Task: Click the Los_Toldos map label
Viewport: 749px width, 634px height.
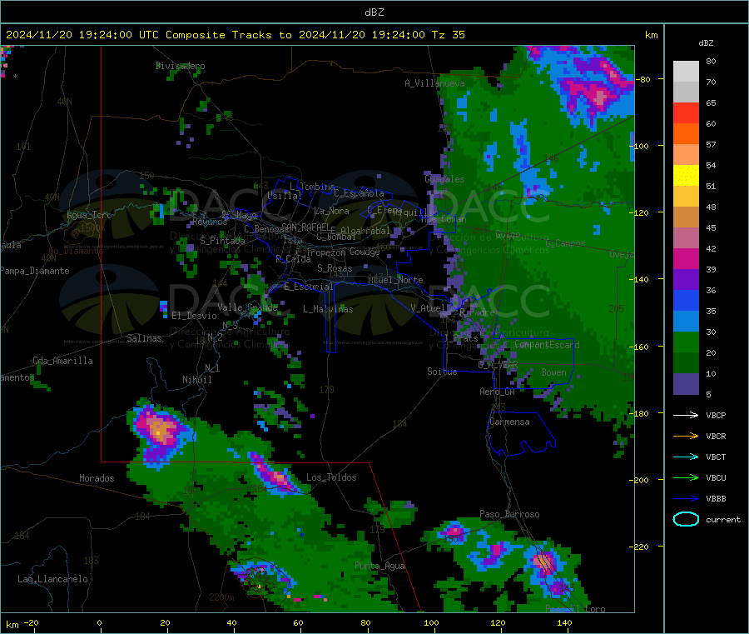Action: click(x=331, y=477)
